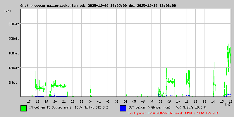Click the '03' hour axis label

pos(116,101)
